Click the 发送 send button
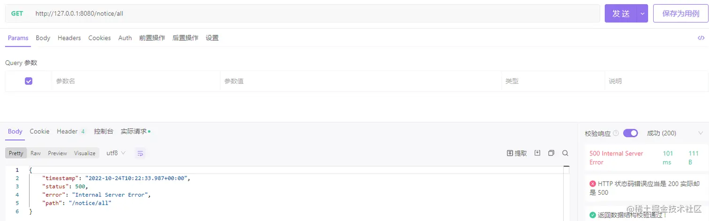The width and height of the screenshot is (709, 221). click(621, 14)
